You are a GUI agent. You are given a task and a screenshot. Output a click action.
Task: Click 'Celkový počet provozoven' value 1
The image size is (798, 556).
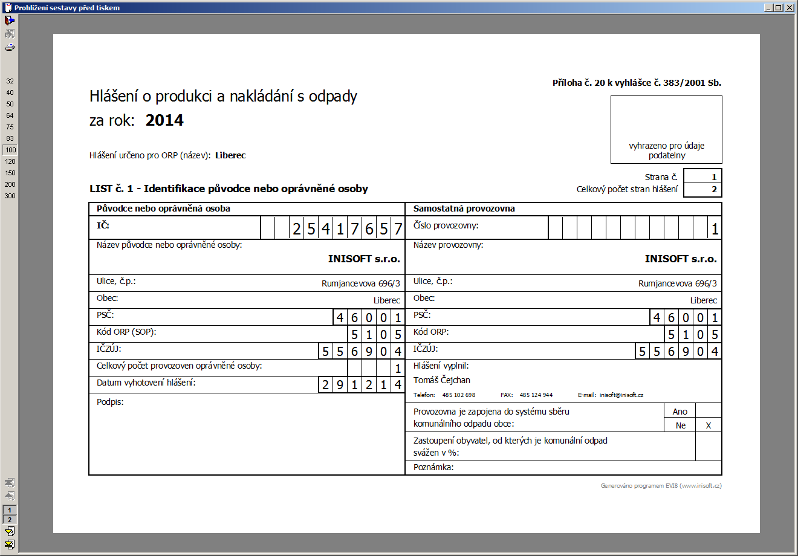[x=398, y=368]
